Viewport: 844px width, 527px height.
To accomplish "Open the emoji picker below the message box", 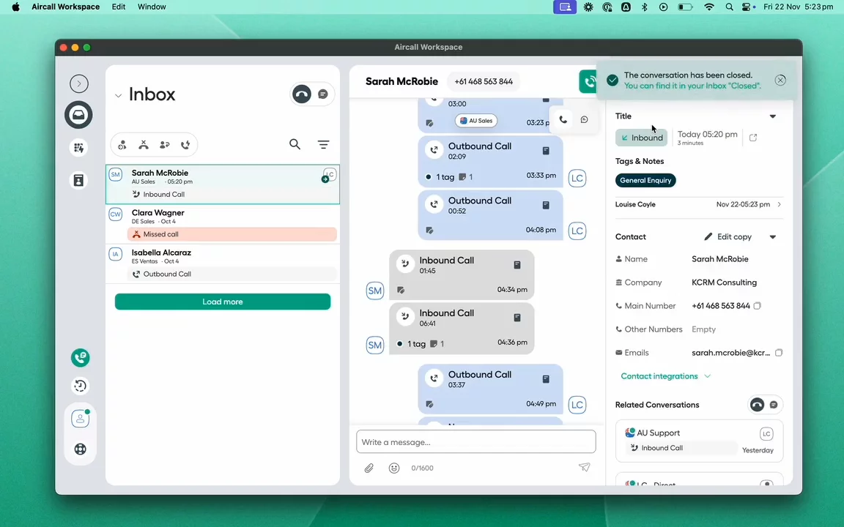I will [394, 468].
